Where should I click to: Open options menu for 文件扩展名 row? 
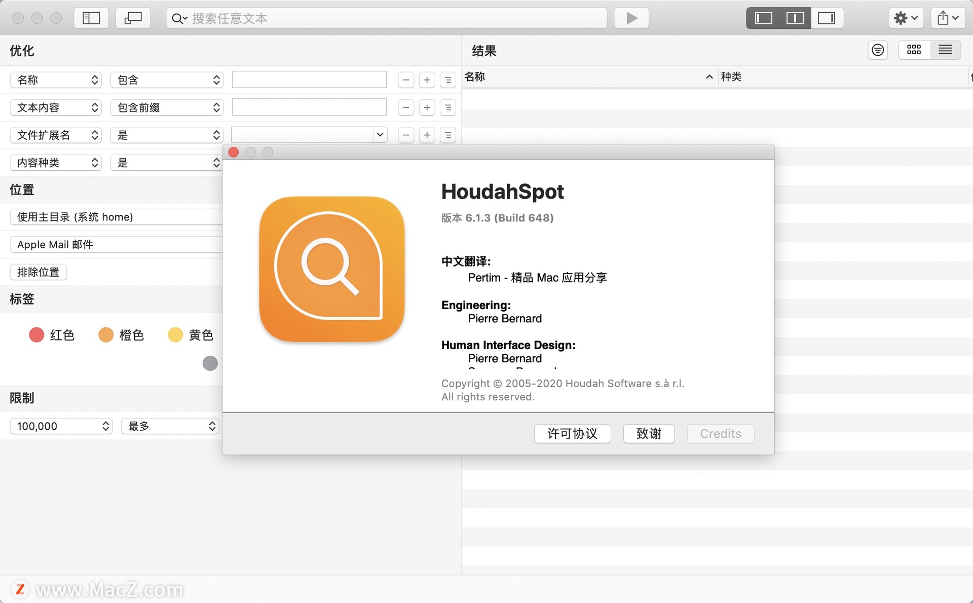pyautogui.click(x=448, y=135)
